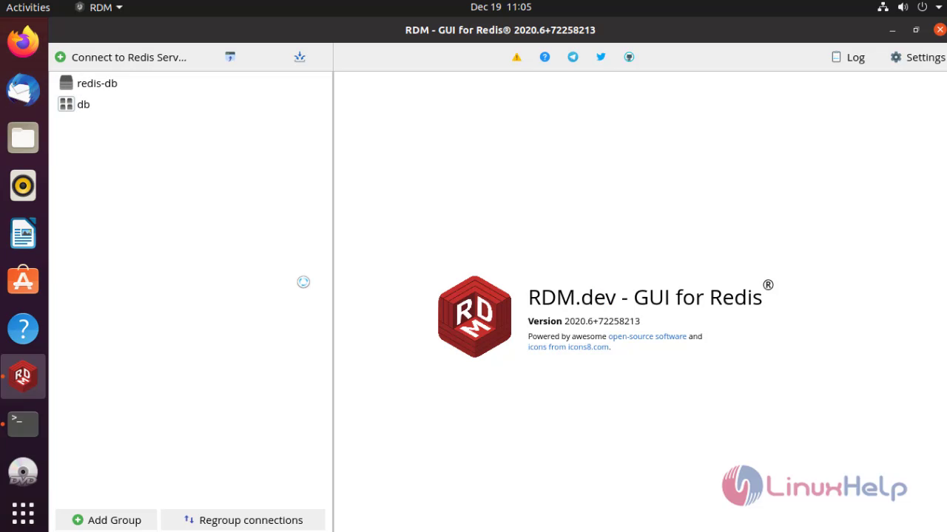Image resolution: width=947 pixels, height=532 pixels.
Task: Show applications grid in the dock
Action: [x=23, y=513]
